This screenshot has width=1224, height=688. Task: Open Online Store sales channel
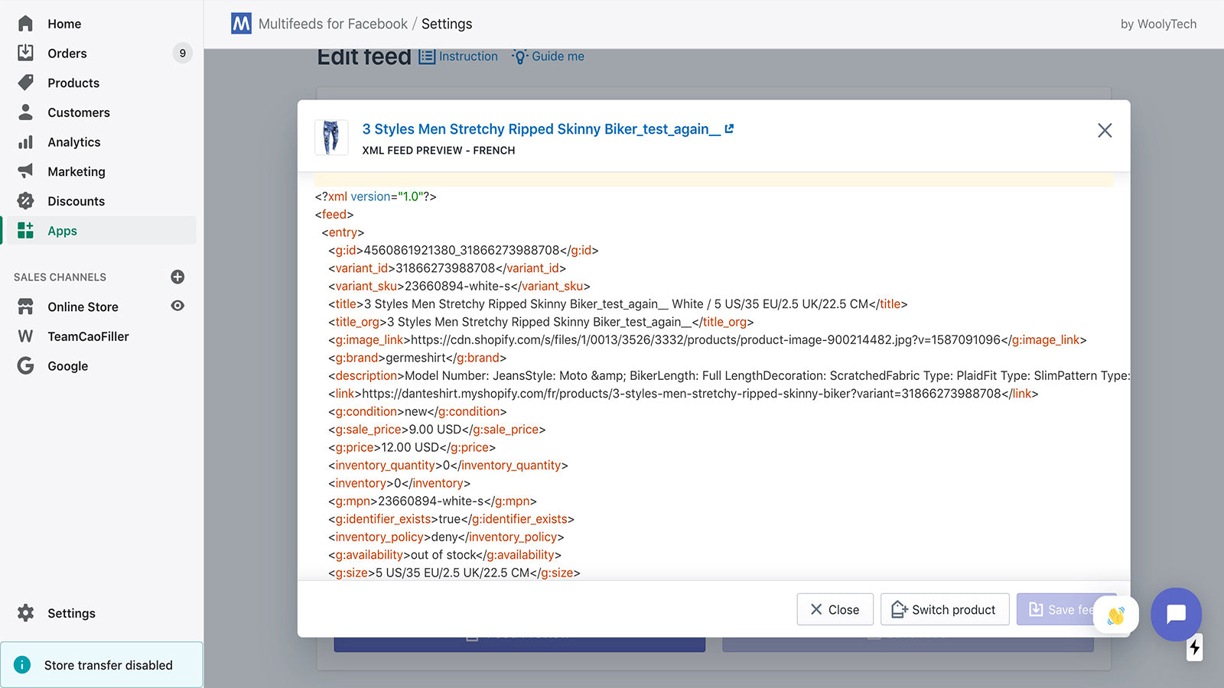pyautogui.click(x=83, y=307)
